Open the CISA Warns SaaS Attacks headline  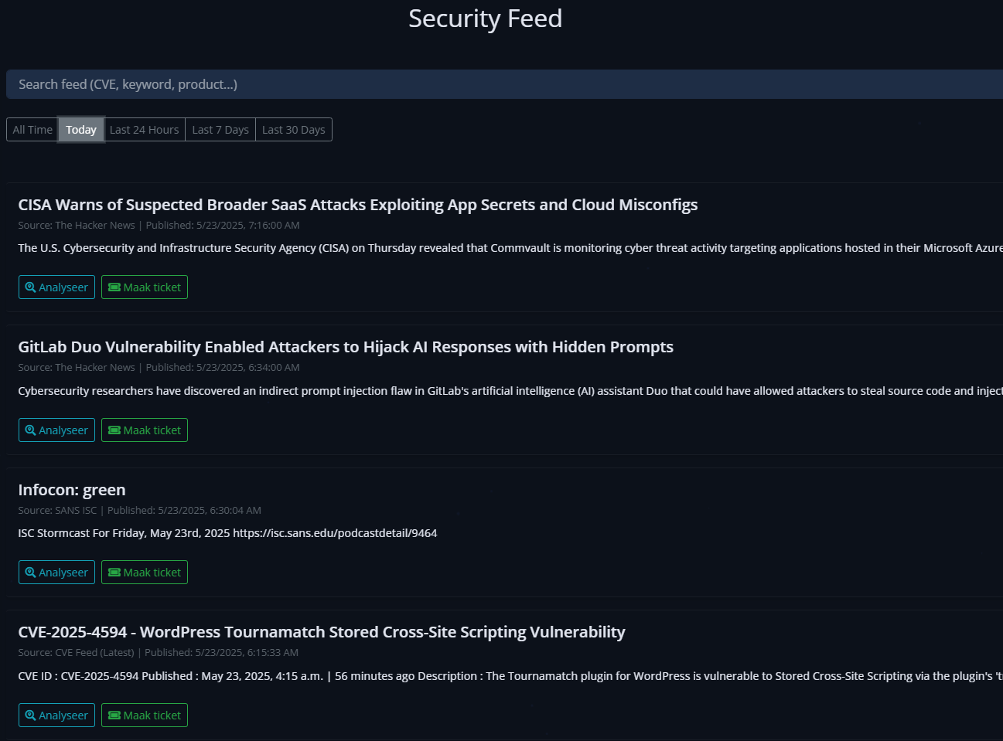pyautogui.click(x=358, y=205)
